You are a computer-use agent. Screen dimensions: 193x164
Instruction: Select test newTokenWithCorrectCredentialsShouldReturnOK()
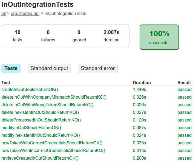tap(52, 143)
